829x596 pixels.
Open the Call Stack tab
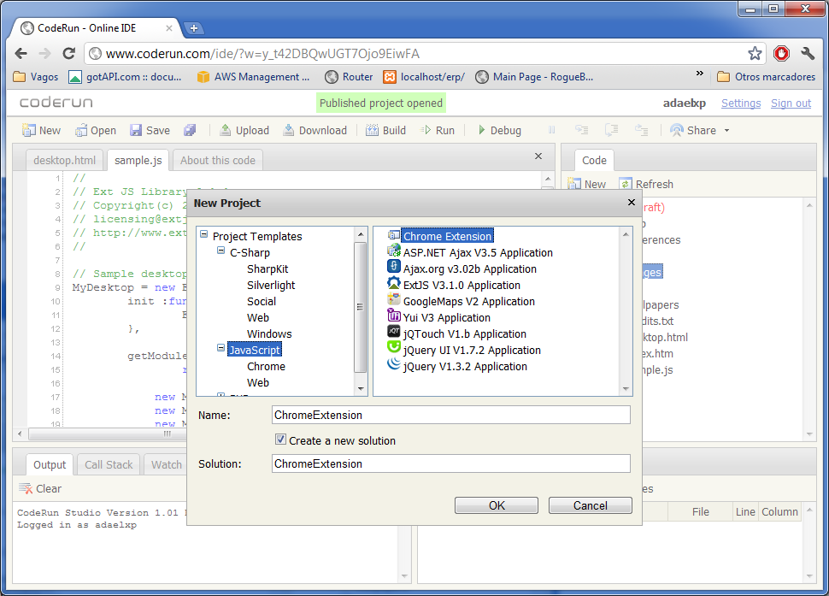coord(109,465)
